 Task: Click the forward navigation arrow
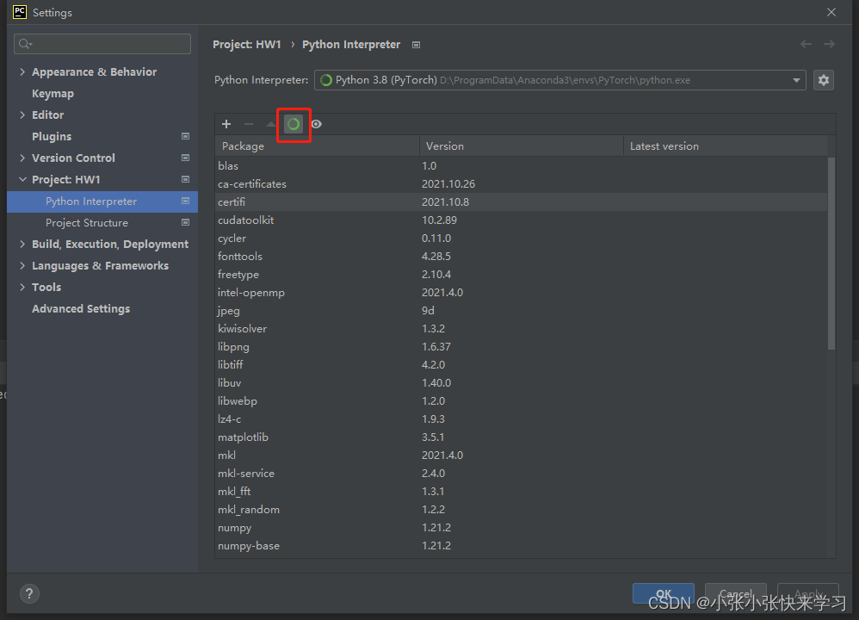[x=830, y=44]
